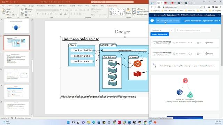This screenshot has height=125, width=223.
Task: Reload the Docker Hub page
Action: point(159,7)
